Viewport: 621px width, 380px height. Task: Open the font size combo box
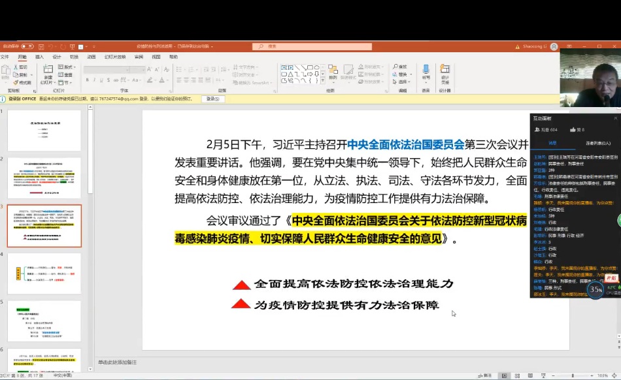pos(138,70)
